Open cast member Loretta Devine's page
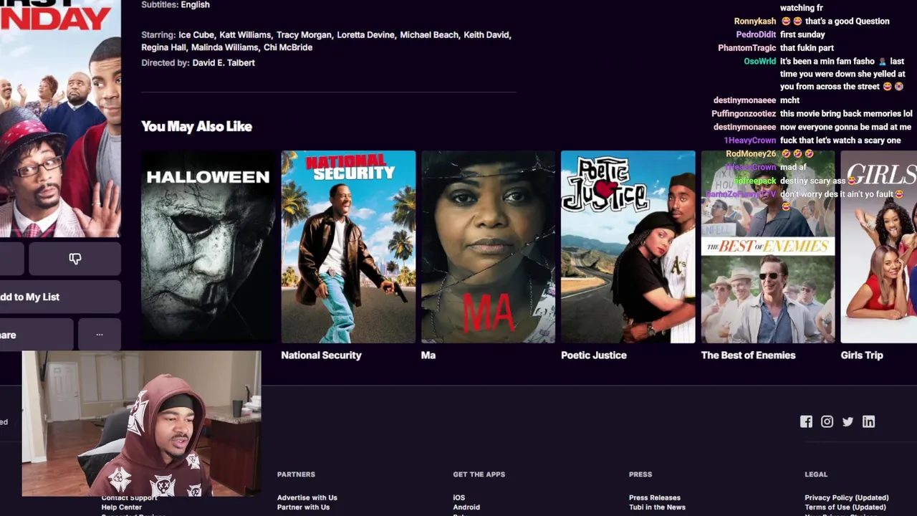Image resolution: width=917 pixels, height=516 pixels. coord(365,34)
